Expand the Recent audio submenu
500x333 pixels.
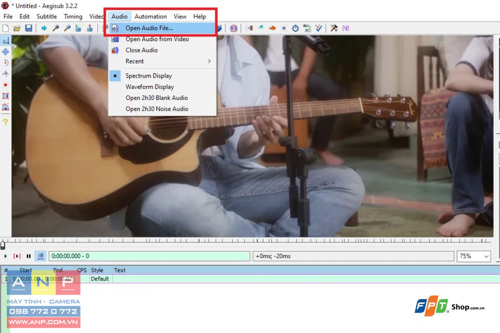(x=162, y=61)
